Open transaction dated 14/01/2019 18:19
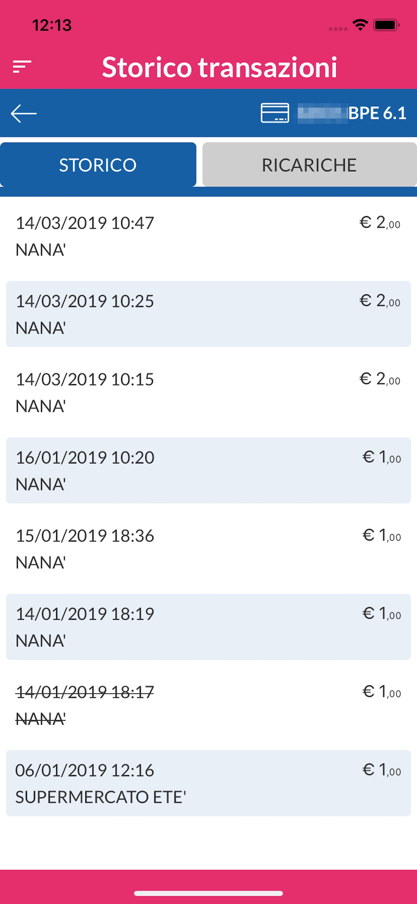 (208, 627)
